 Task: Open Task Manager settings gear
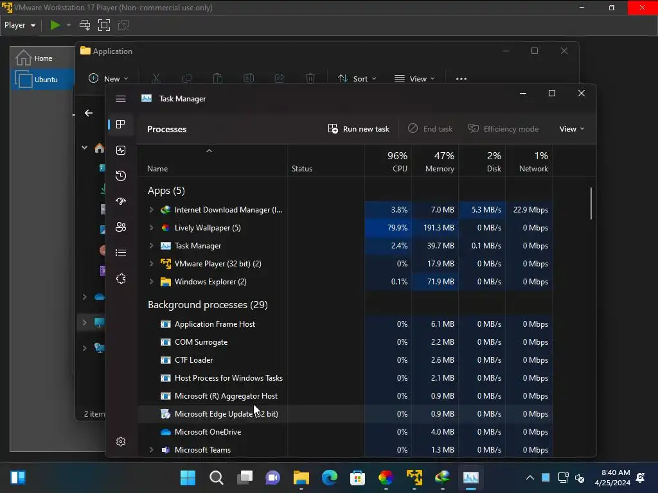point(121,442)
